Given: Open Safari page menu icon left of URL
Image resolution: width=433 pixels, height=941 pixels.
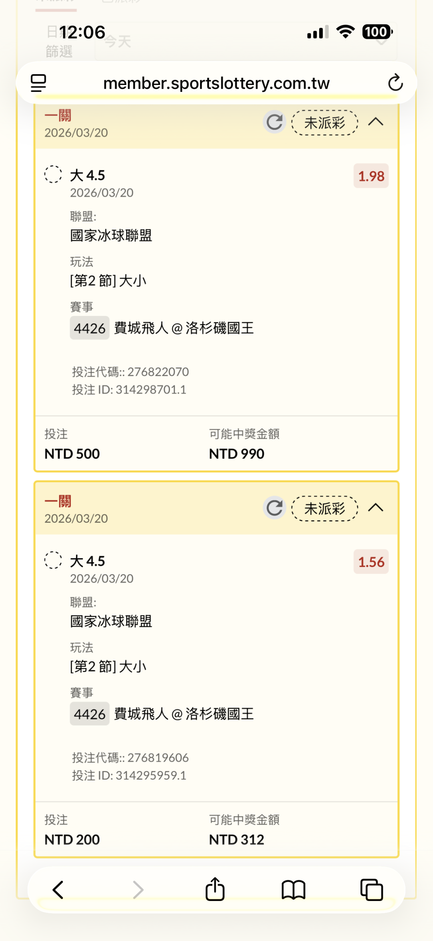Looking at the screenshot, I should pyautogui.click(x=38, y=83).
